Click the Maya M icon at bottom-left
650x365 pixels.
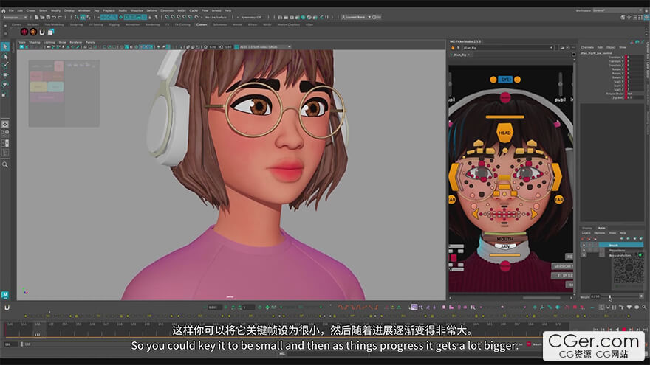5,296
